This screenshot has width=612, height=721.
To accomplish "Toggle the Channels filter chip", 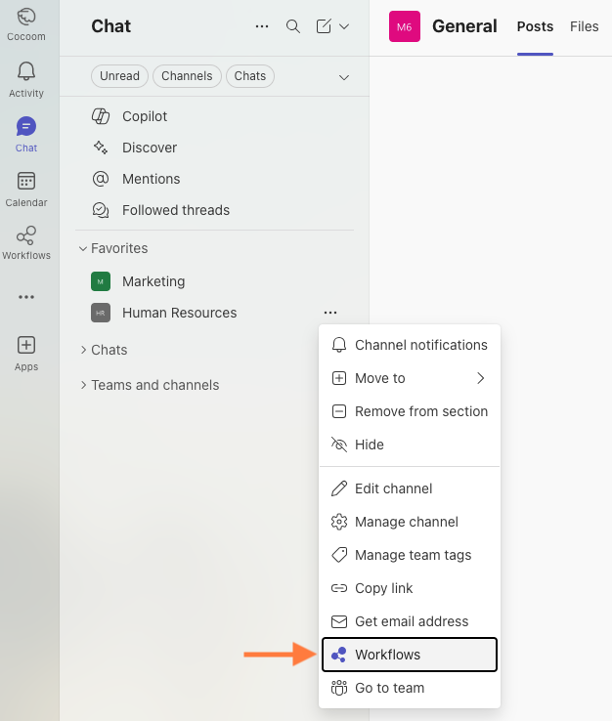I will [186, 76].
